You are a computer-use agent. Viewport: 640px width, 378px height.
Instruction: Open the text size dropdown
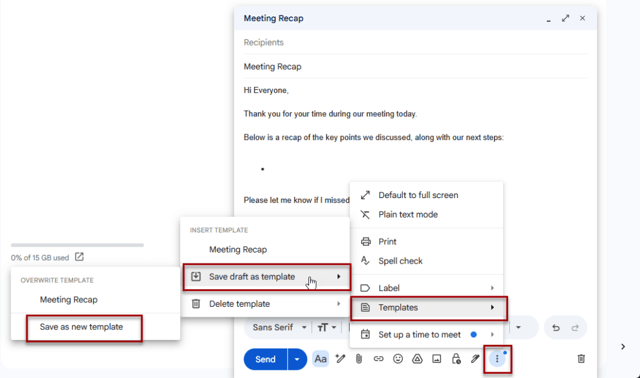[327, 327]
